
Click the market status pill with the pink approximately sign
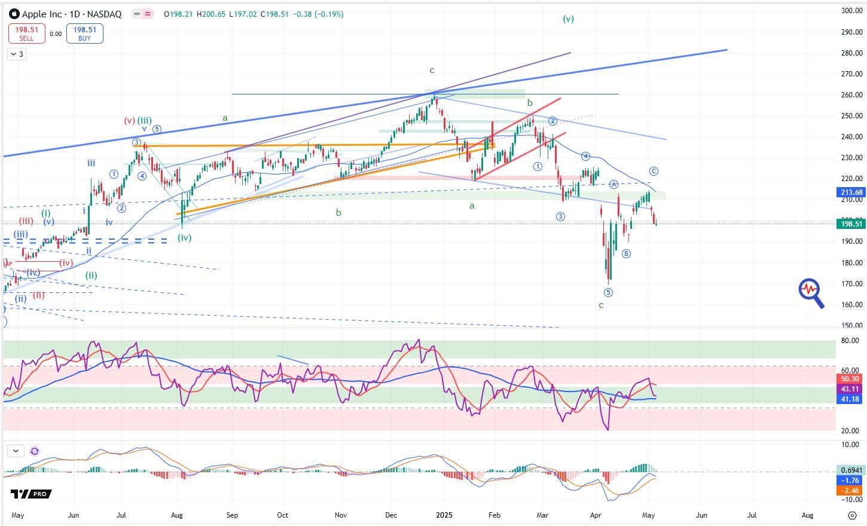142,14
